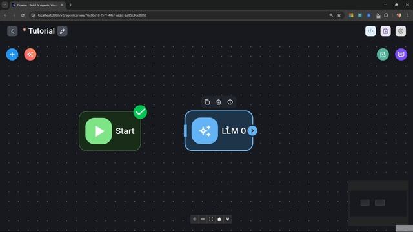The width and height of the screenshot is (413, 232).
Task: Open browser zoom magnifier icon in address bar
Action: [331, 15]
